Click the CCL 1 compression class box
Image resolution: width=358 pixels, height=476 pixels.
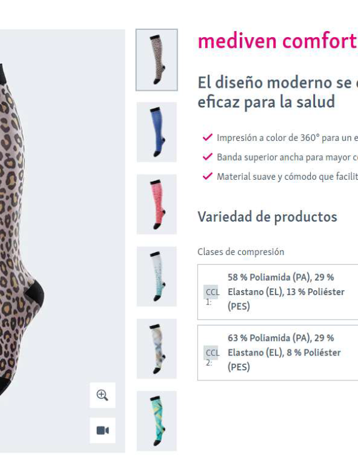coord(277,292)
